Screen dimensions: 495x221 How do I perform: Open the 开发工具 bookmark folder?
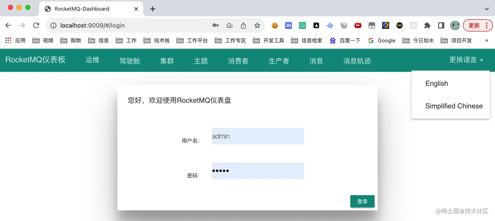[269, 41]
